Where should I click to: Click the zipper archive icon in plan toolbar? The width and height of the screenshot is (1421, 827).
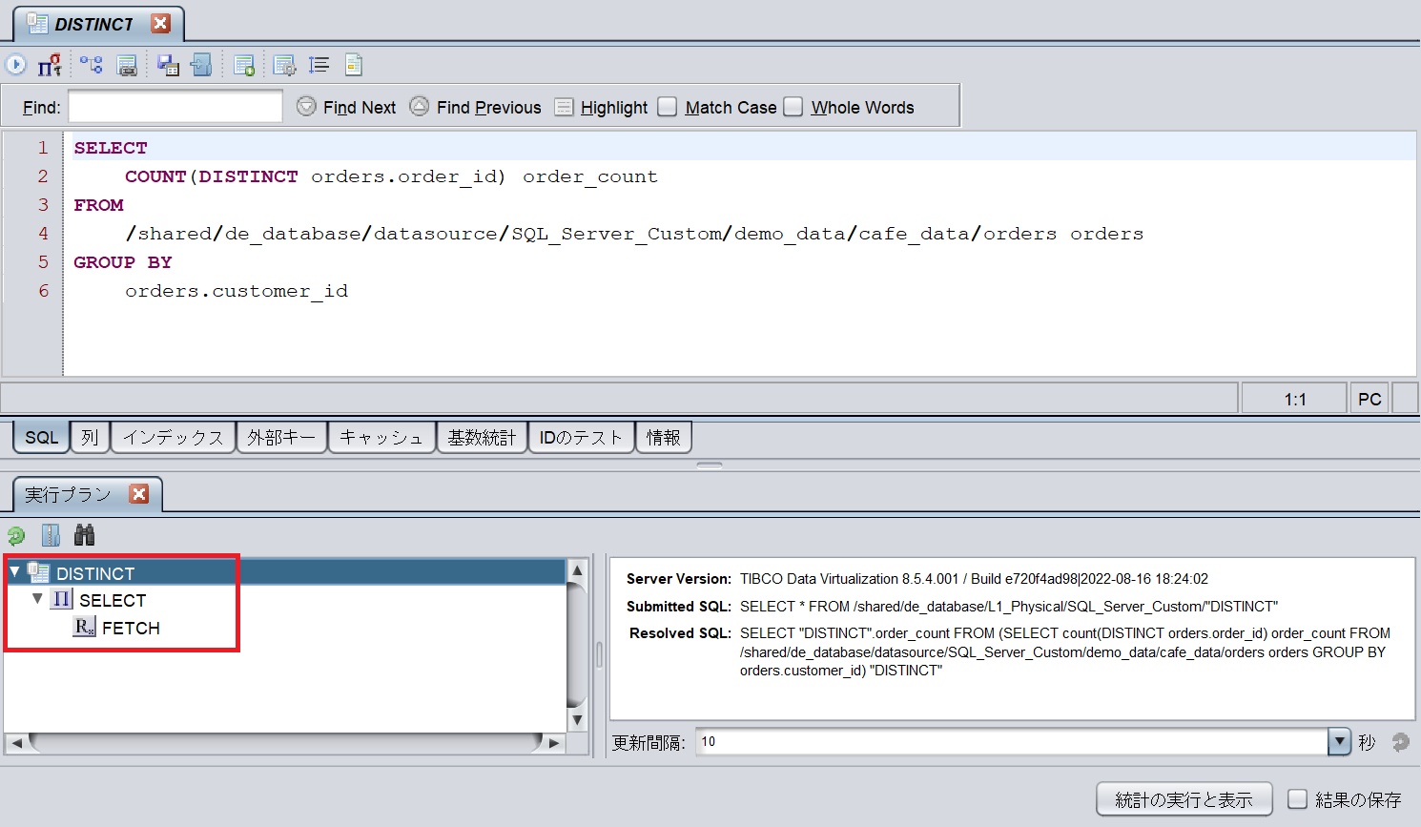[x=51, y=535]
